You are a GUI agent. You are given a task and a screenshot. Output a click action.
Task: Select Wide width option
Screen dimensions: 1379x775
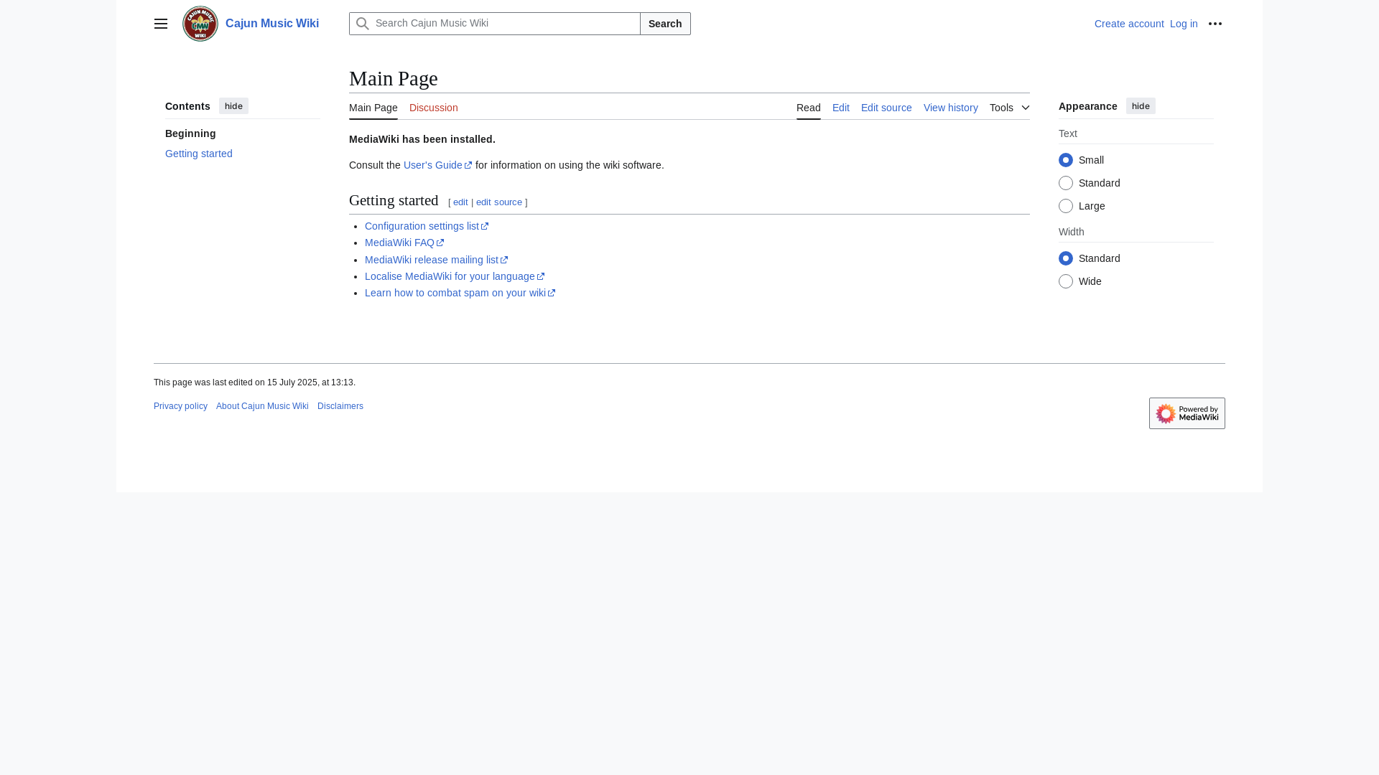click(1066, 281)
